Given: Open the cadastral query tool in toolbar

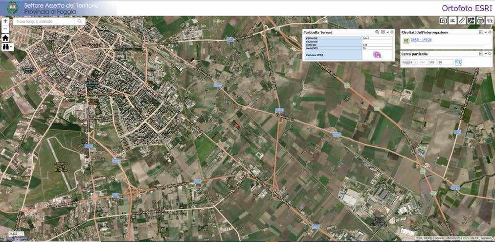Looking at the screenshot, I should 489,20.
